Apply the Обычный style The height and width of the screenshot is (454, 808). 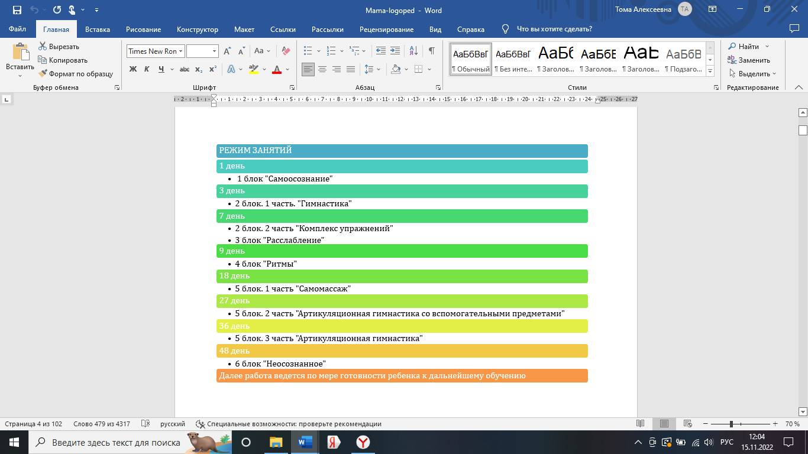pyautogui.click(x=471, y=59)
